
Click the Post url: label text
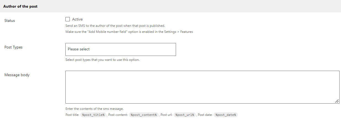point(166,115)
